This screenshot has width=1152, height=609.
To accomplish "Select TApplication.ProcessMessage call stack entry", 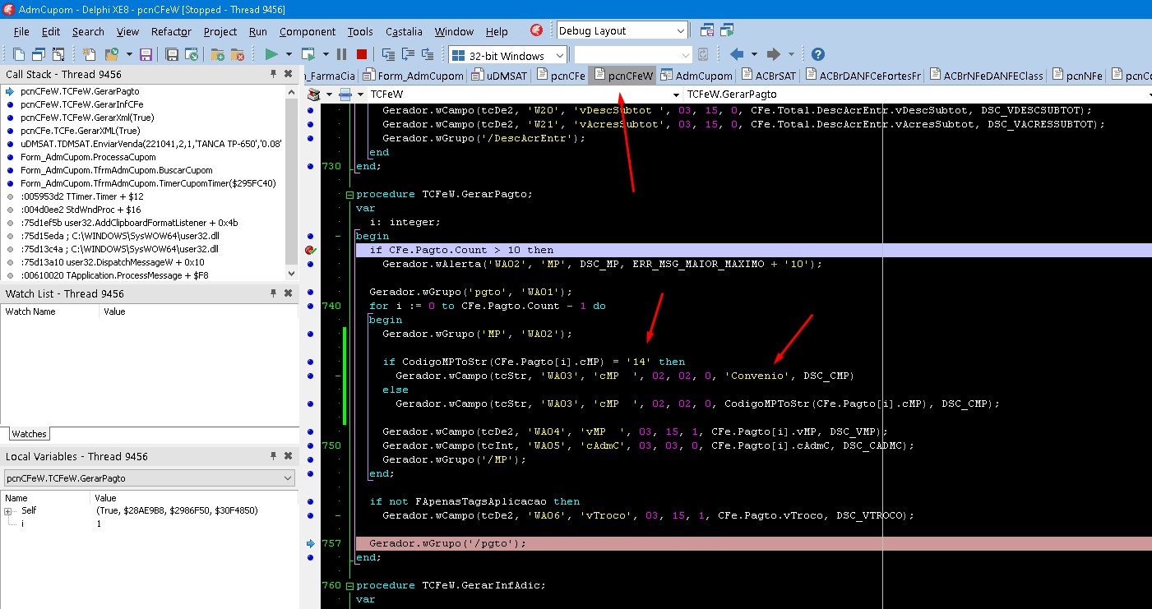I will point(114,275).
